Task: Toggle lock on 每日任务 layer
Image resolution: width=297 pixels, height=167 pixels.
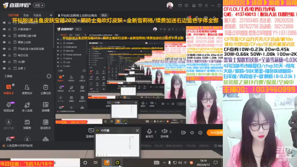Action: [9, 55]
